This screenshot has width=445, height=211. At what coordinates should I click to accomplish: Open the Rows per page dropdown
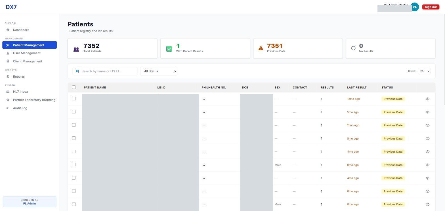[x=424, y=71]
